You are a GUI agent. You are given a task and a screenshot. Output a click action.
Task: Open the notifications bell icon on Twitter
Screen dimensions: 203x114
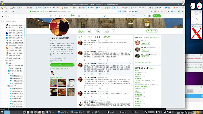(71, 16)
